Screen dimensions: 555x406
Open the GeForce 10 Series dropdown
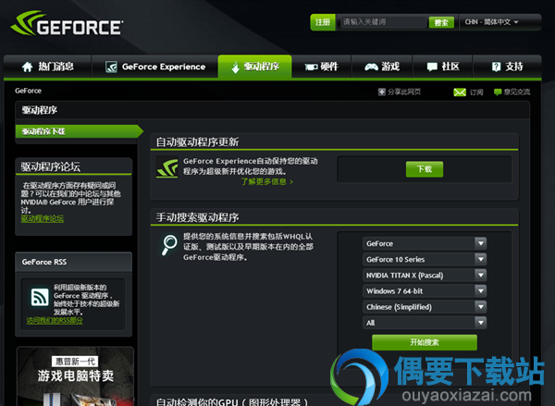pos(425,260)
